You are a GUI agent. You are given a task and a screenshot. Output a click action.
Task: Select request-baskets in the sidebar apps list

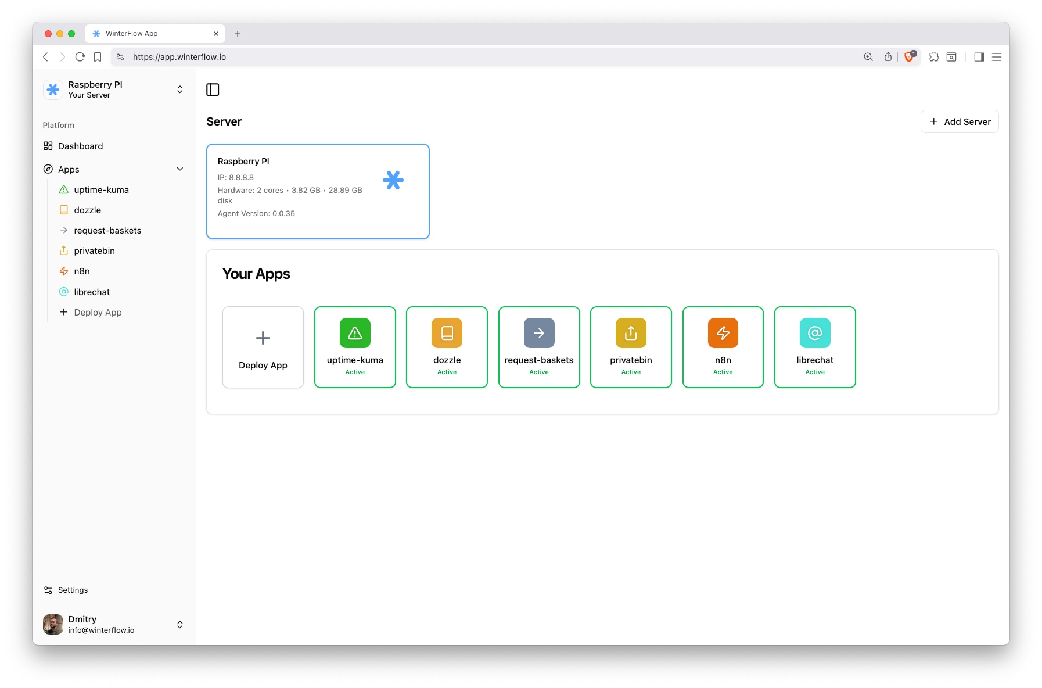click(121, 230)
